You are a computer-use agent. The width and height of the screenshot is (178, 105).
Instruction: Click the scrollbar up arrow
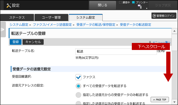[174, 31]
